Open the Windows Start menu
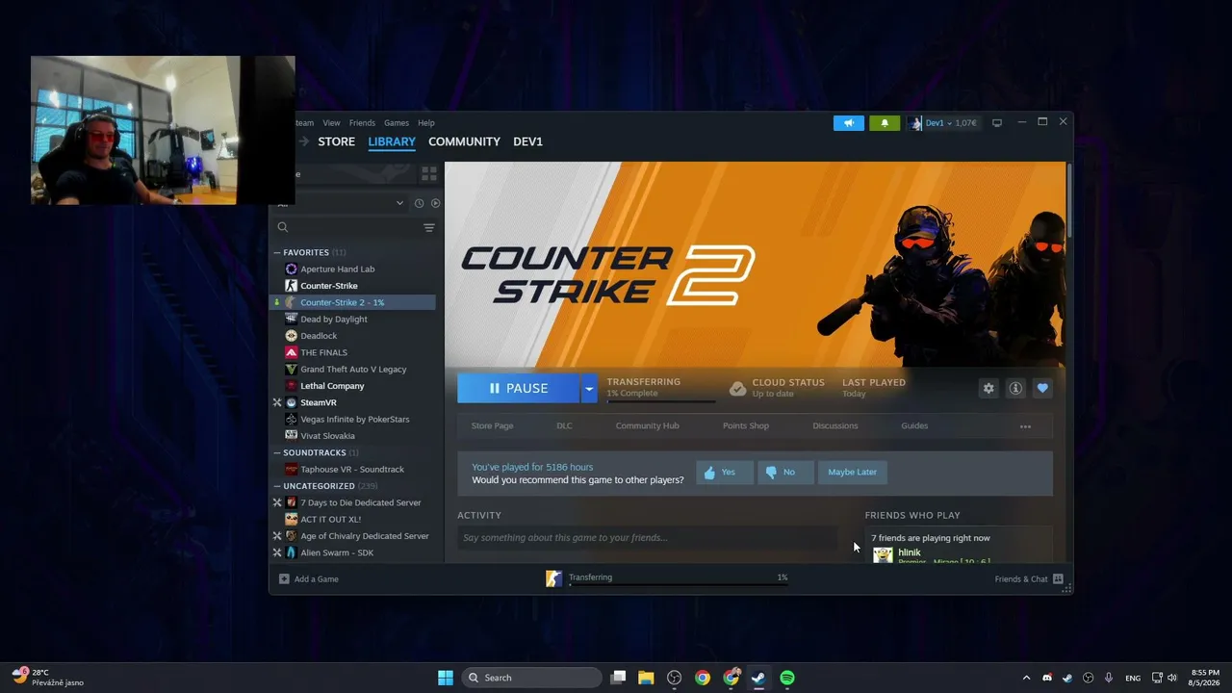1232x693 pixels. coord(446,678)
